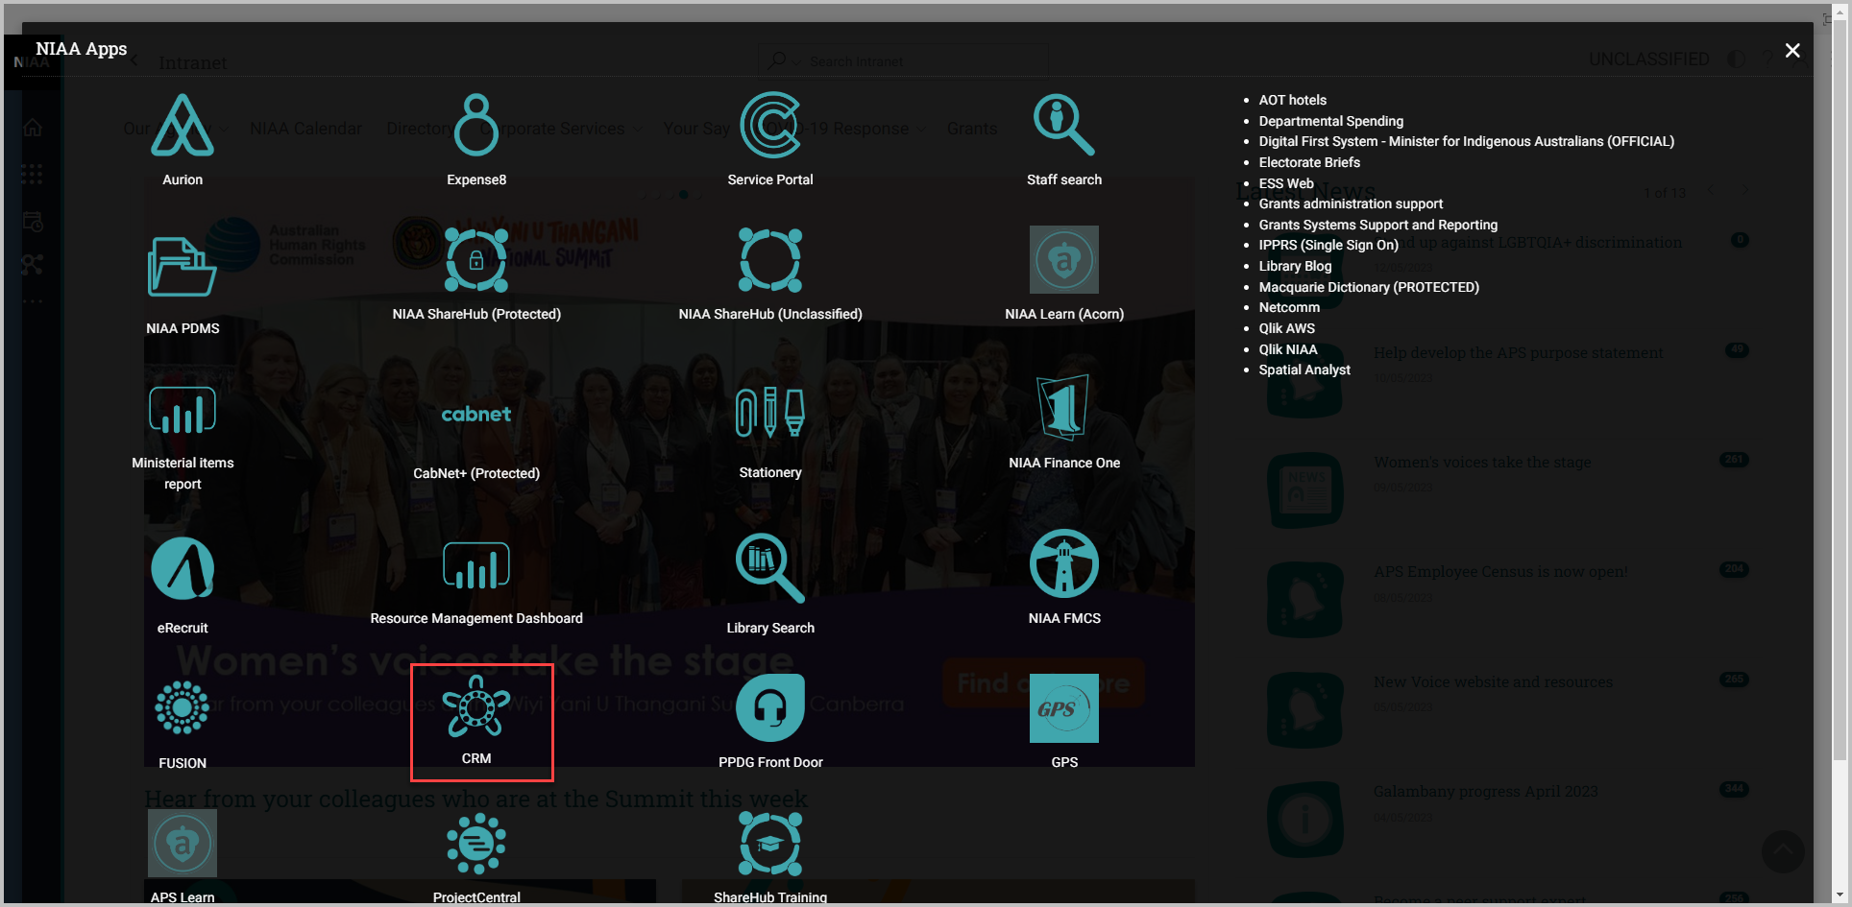
Task: Open the Expense8 app icon
Action: pos(476,125)
